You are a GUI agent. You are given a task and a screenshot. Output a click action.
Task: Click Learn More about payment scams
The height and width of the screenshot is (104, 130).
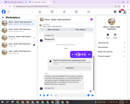coord(70,68)
